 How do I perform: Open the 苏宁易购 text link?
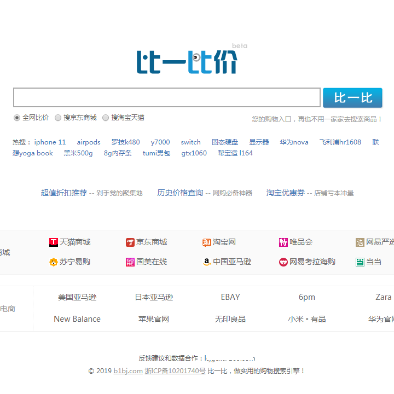[75, 262]
